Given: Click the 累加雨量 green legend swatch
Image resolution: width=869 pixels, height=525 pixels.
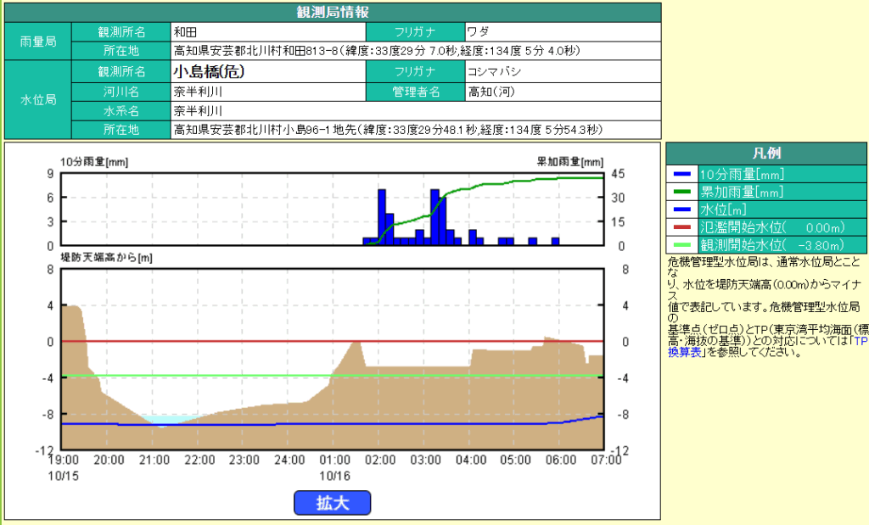Looking at the screenshot, I should (681, 191).
